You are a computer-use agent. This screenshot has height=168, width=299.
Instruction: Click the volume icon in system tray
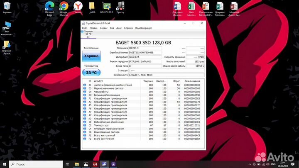point(268,164)
